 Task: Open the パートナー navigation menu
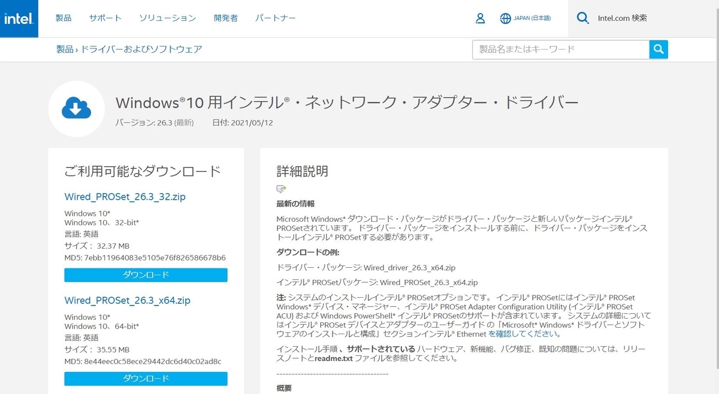click(x=276, y=18)
